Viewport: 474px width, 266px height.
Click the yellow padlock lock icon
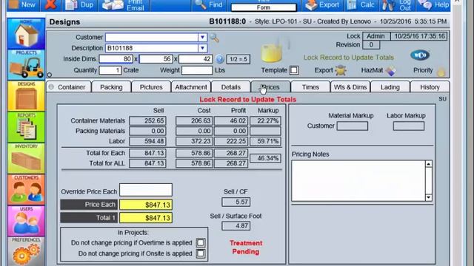(272, 52)
